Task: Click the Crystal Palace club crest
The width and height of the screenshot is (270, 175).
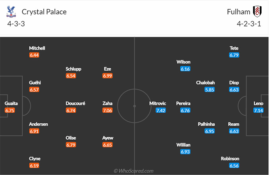Action: pyautogui.click(x=11, y=12)
